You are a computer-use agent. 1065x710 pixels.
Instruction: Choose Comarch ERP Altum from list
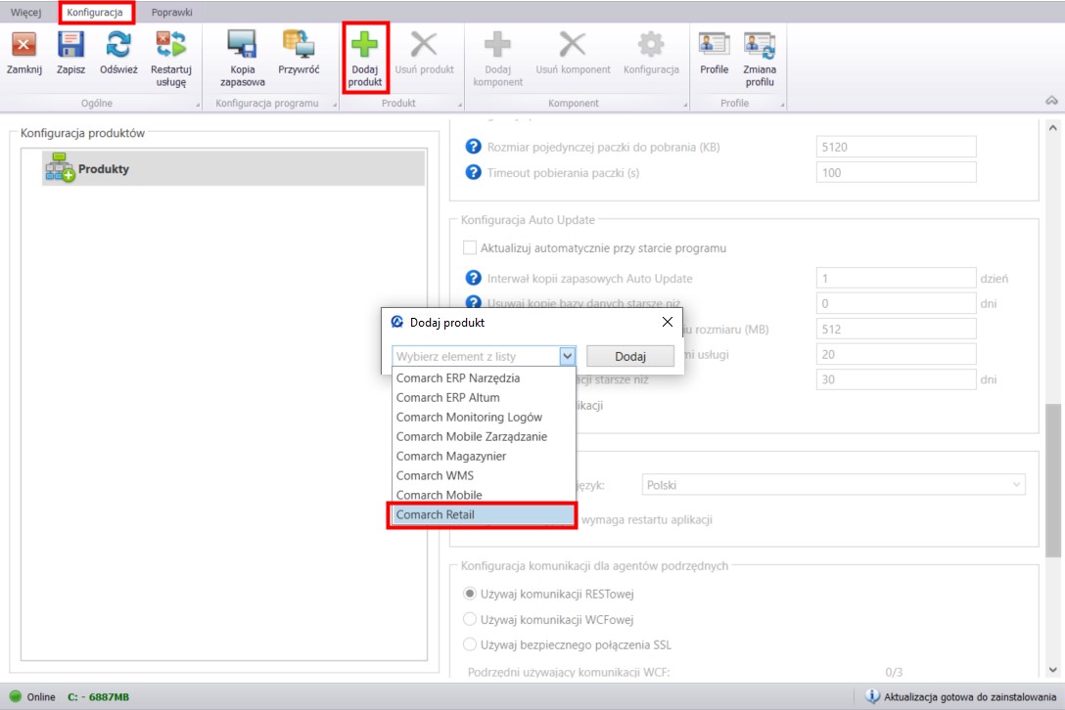484,398
